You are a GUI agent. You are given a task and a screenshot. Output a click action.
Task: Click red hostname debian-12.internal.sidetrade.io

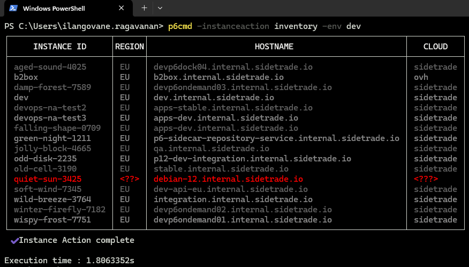pyautogui.click(x=228, y=179)
